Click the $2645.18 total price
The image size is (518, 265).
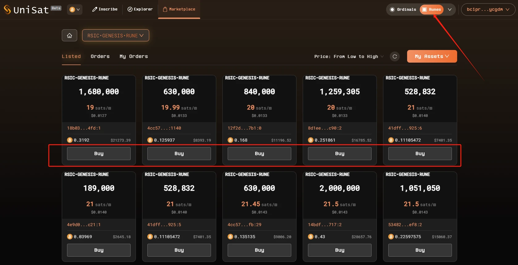[x=122, y=237]
